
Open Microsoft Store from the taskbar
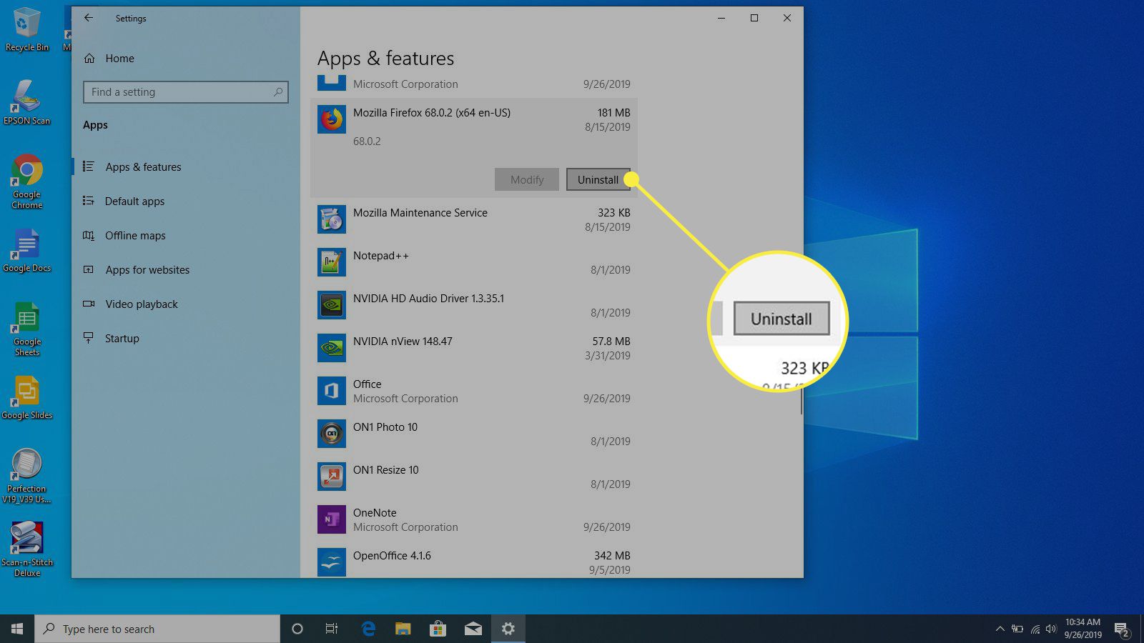coord(438,629)
